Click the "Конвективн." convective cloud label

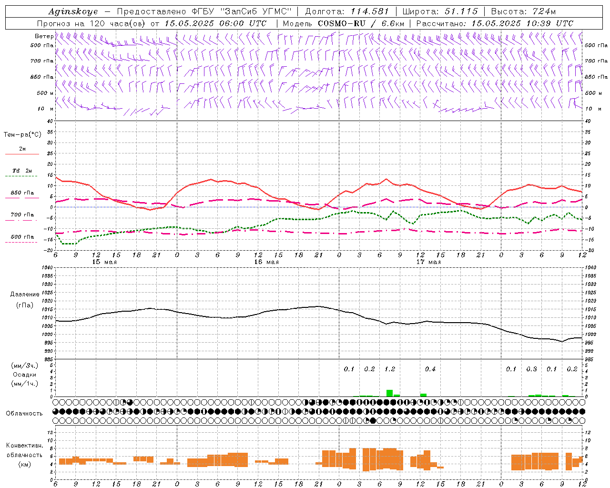point(24,446)
